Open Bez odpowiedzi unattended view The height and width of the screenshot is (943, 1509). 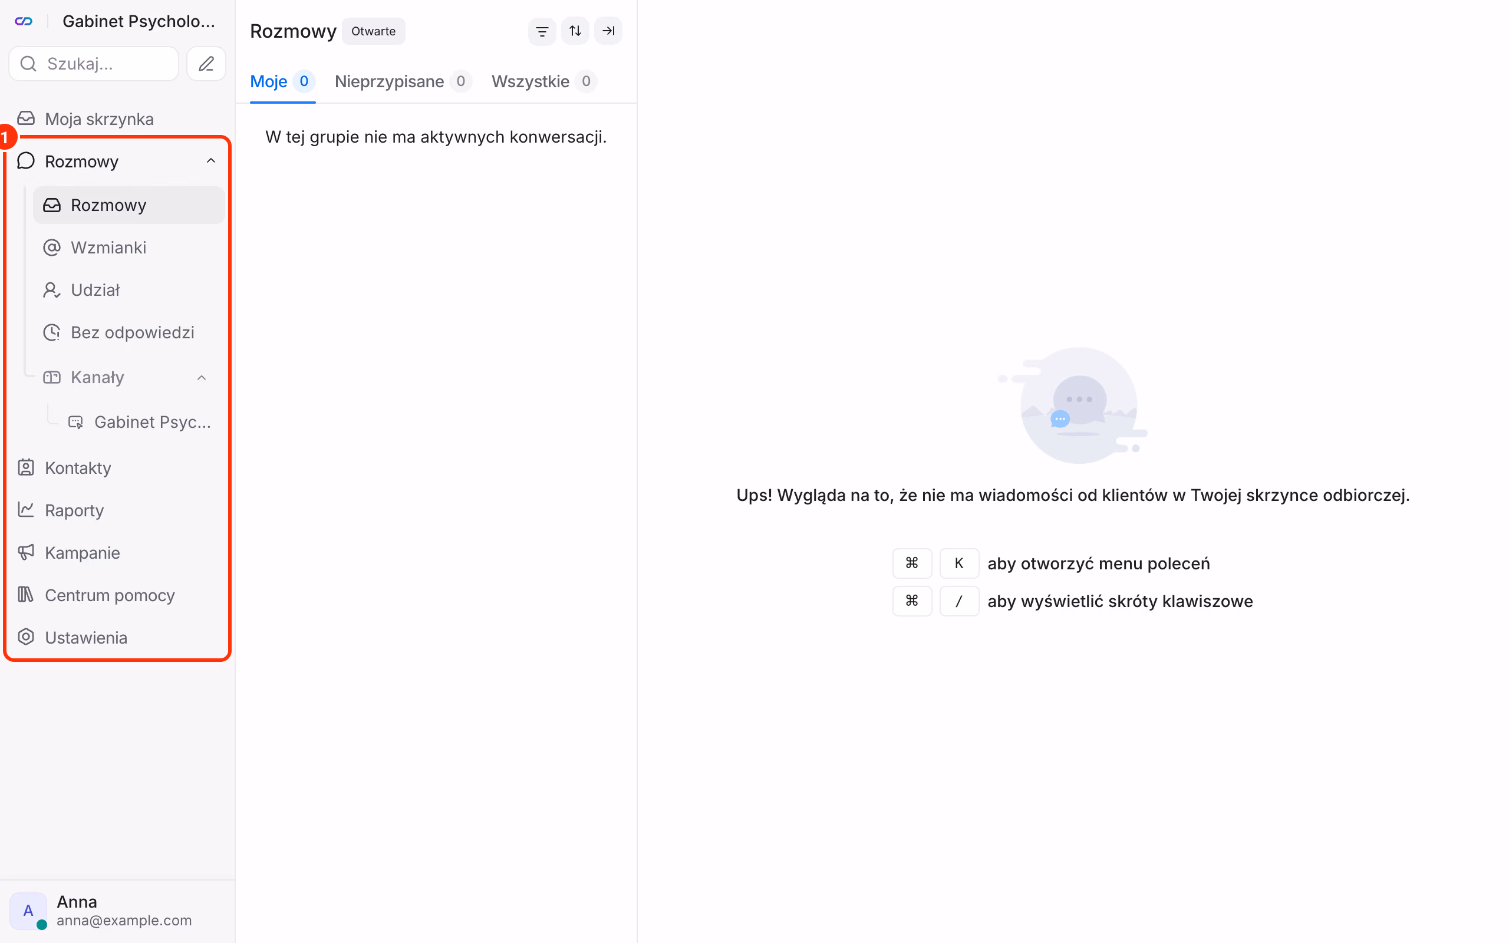coord(129,332)
